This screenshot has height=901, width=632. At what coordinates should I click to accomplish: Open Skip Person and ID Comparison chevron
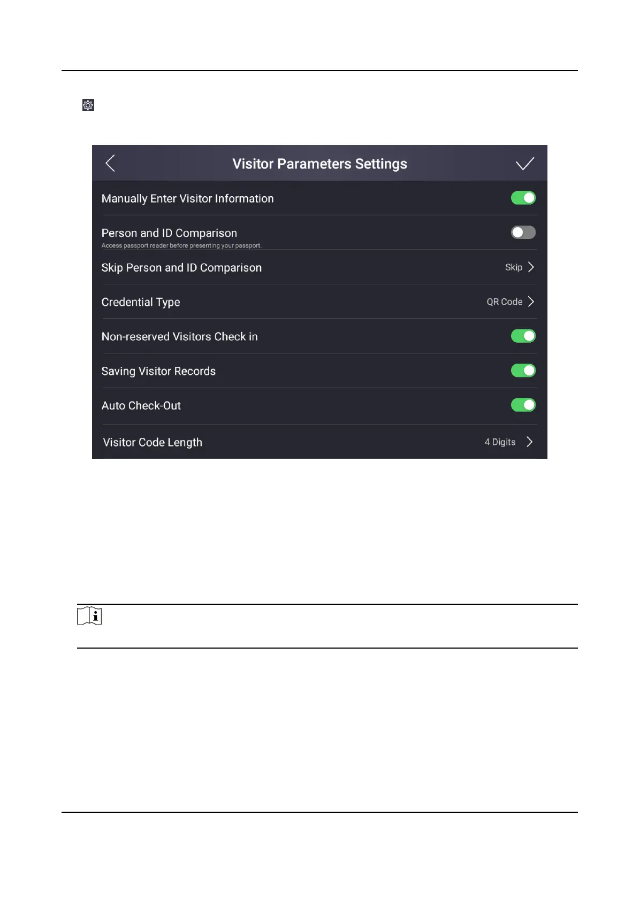pos(531,267)
